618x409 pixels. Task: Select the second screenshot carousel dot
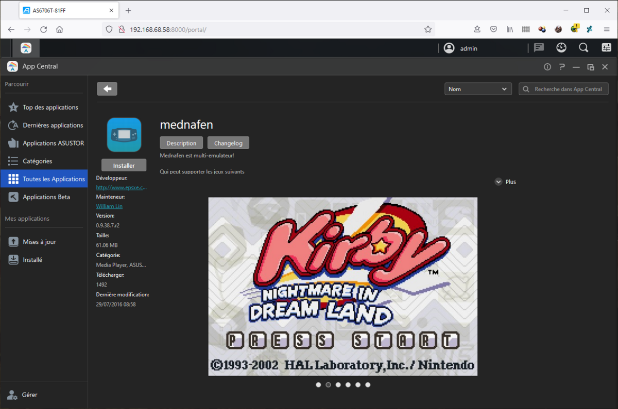(328, 385)
